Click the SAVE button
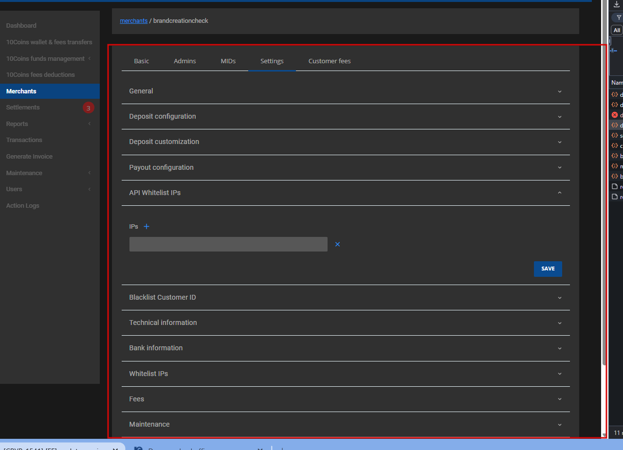Viewport: 623px width, 450px height. 548,269
